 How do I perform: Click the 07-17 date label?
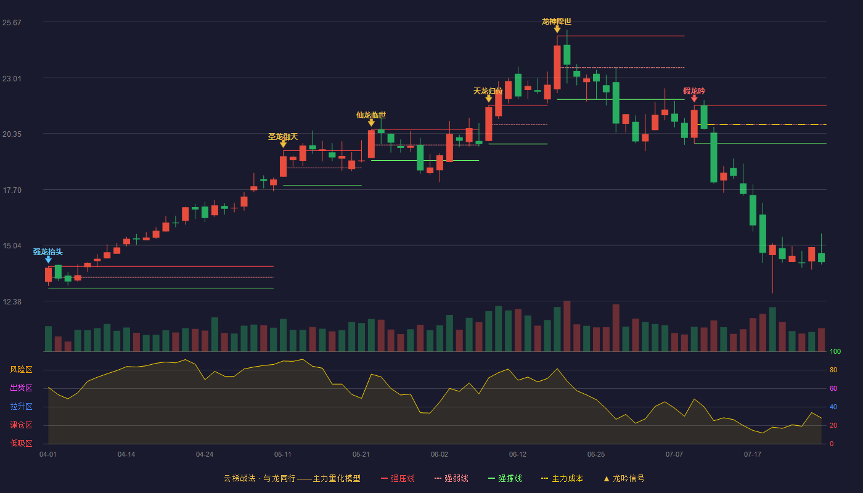click(753, 454)
